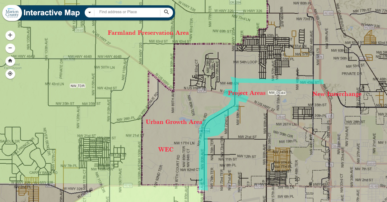The height and width of the screenshot is (202, 387).
Task: Click the WEC label
Action: [165, 149]
